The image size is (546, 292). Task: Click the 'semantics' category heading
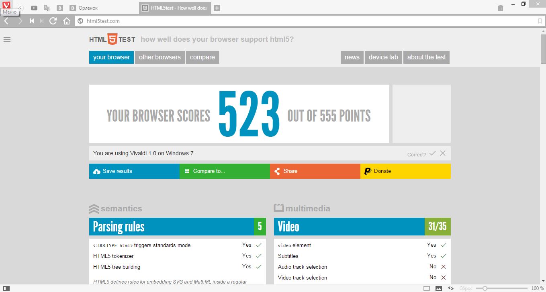pos(116,209)
